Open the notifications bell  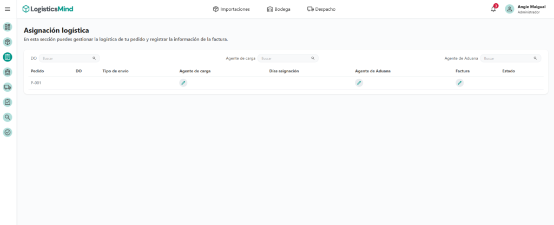pyautogui.click(x=493, y=9)
